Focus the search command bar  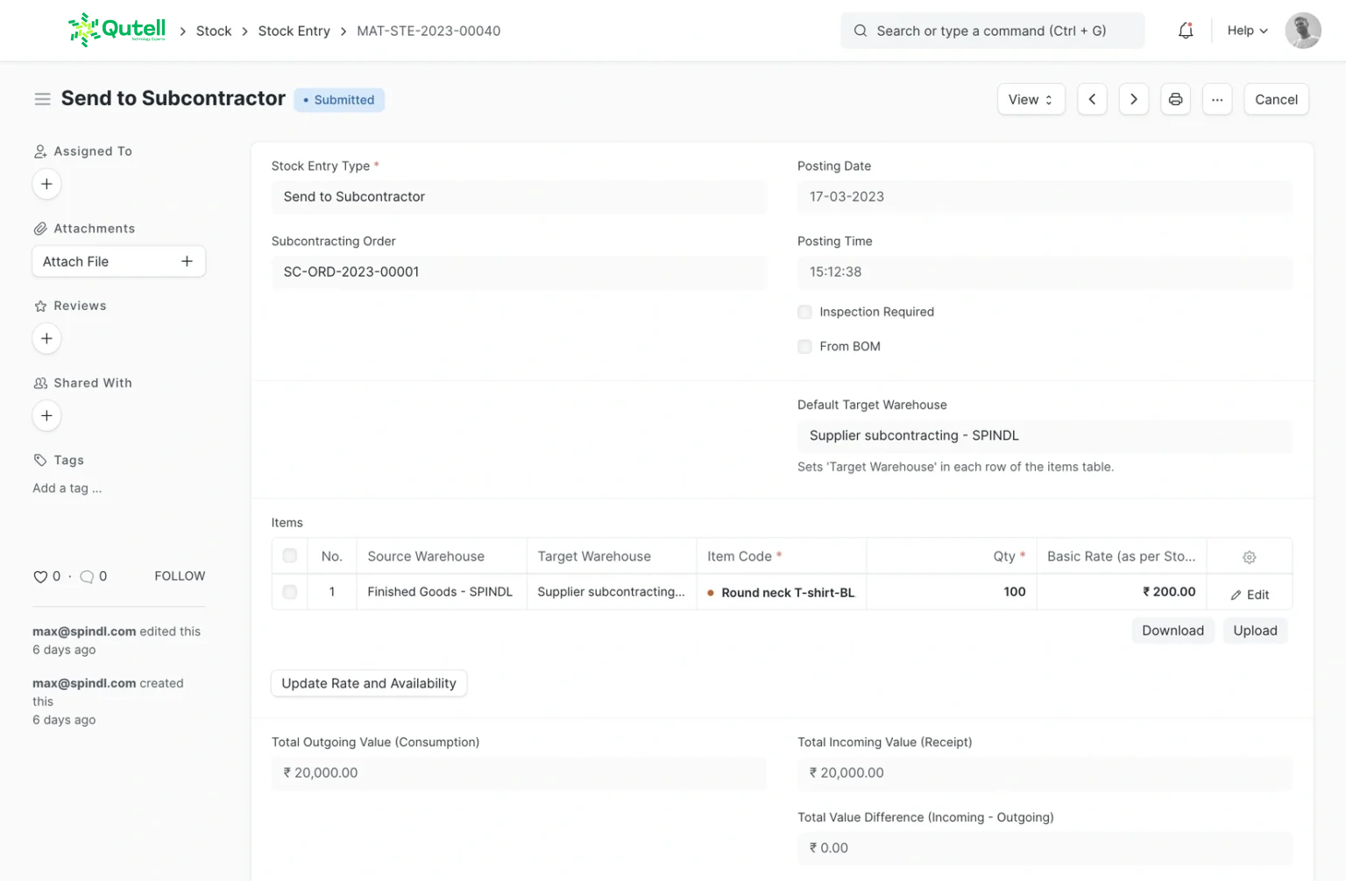(x=991, y=31)
